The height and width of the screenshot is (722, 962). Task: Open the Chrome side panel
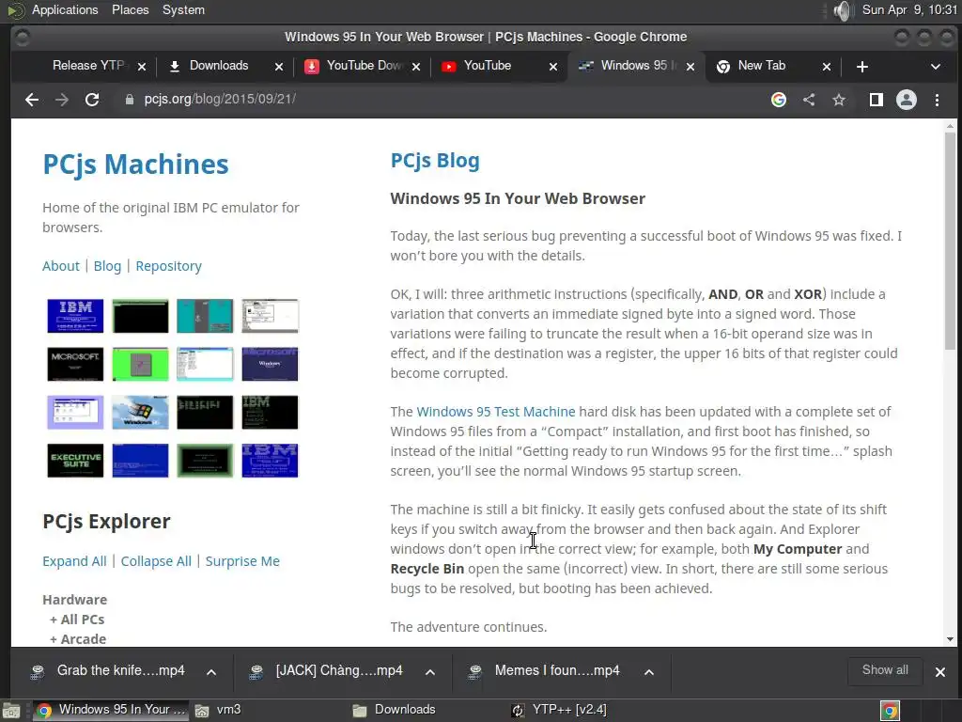tap(877, 100)
